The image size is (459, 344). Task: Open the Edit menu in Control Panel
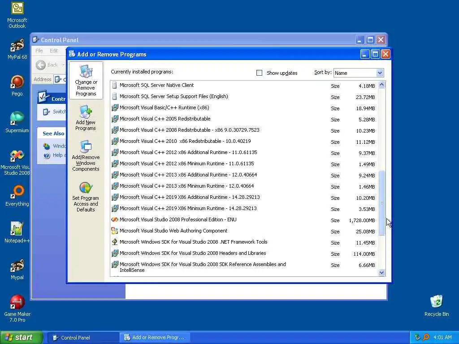(x=54, y=51)
